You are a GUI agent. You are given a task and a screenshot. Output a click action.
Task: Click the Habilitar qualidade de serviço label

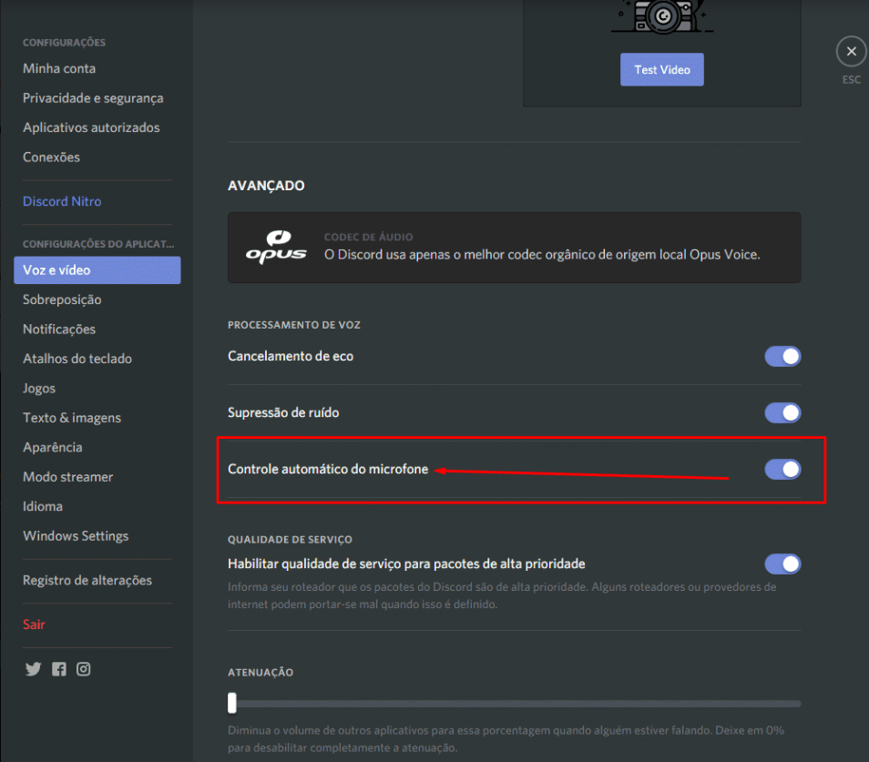406,564
